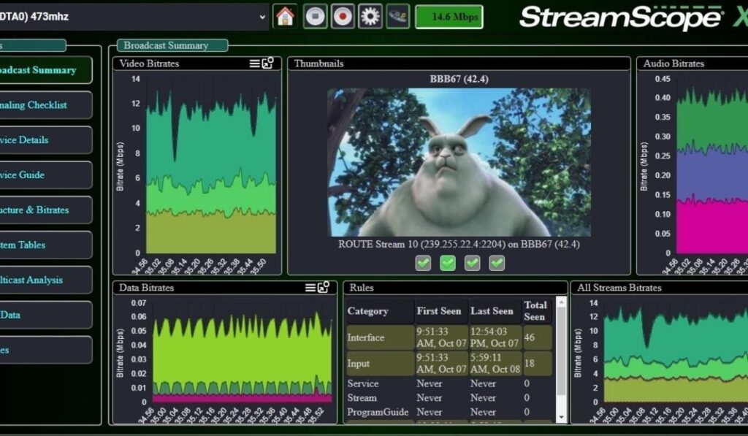Expand the 473mhz input source dropdown

click(263, 16)
